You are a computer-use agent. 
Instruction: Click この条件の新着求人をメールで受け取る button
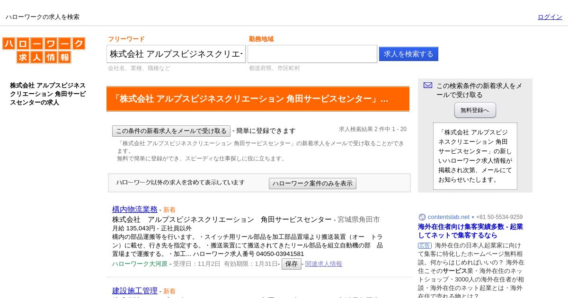[171, 131]
